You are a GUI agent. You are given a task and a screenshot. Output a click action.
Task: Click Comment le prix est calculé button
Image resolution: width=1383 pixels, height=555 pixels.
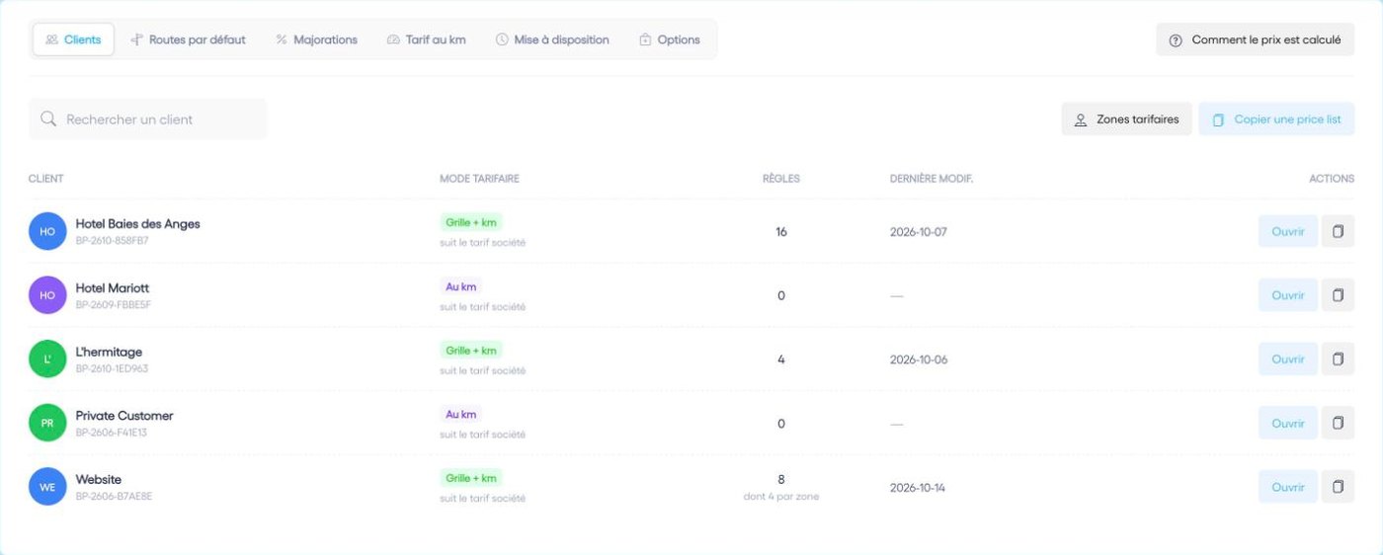[1256, 40]
